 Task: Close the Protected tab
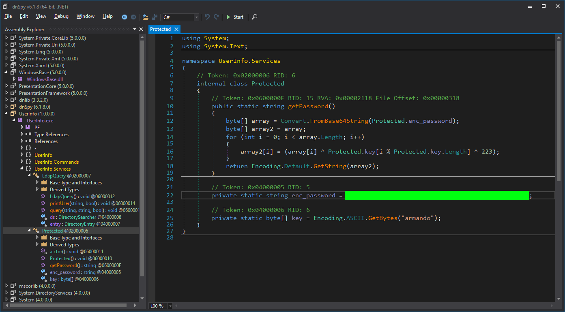176,29
